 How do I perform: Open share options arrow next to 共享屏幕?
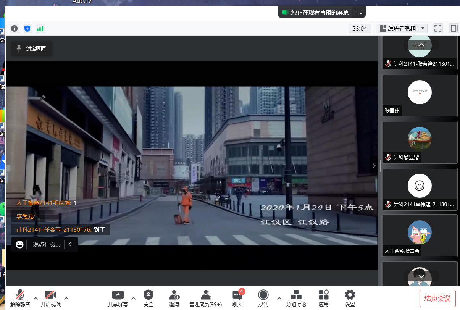(133, 298)
